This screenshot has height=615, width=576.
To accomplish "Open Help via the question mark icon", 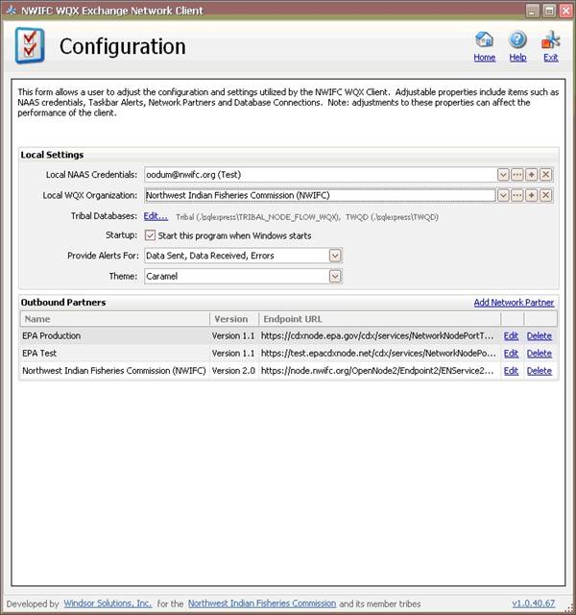I will click(x=517, y=41).
